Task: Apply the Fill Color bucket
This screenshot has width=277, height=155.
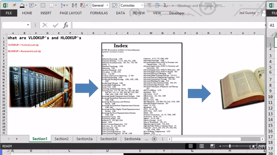Action: (22, 5)
